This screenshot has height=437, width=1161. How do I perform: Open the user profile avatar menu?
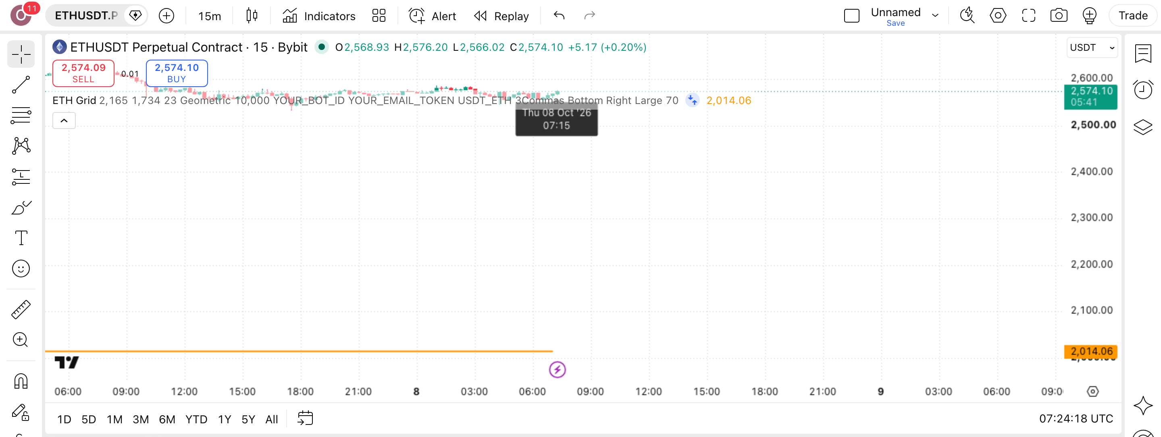(21, 16)
